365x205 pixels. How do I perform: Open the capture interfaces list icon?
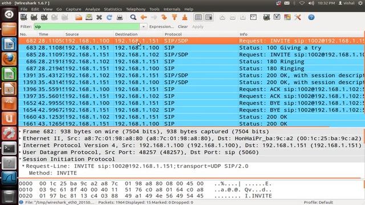pyautogui.click(x=24, y=17)
